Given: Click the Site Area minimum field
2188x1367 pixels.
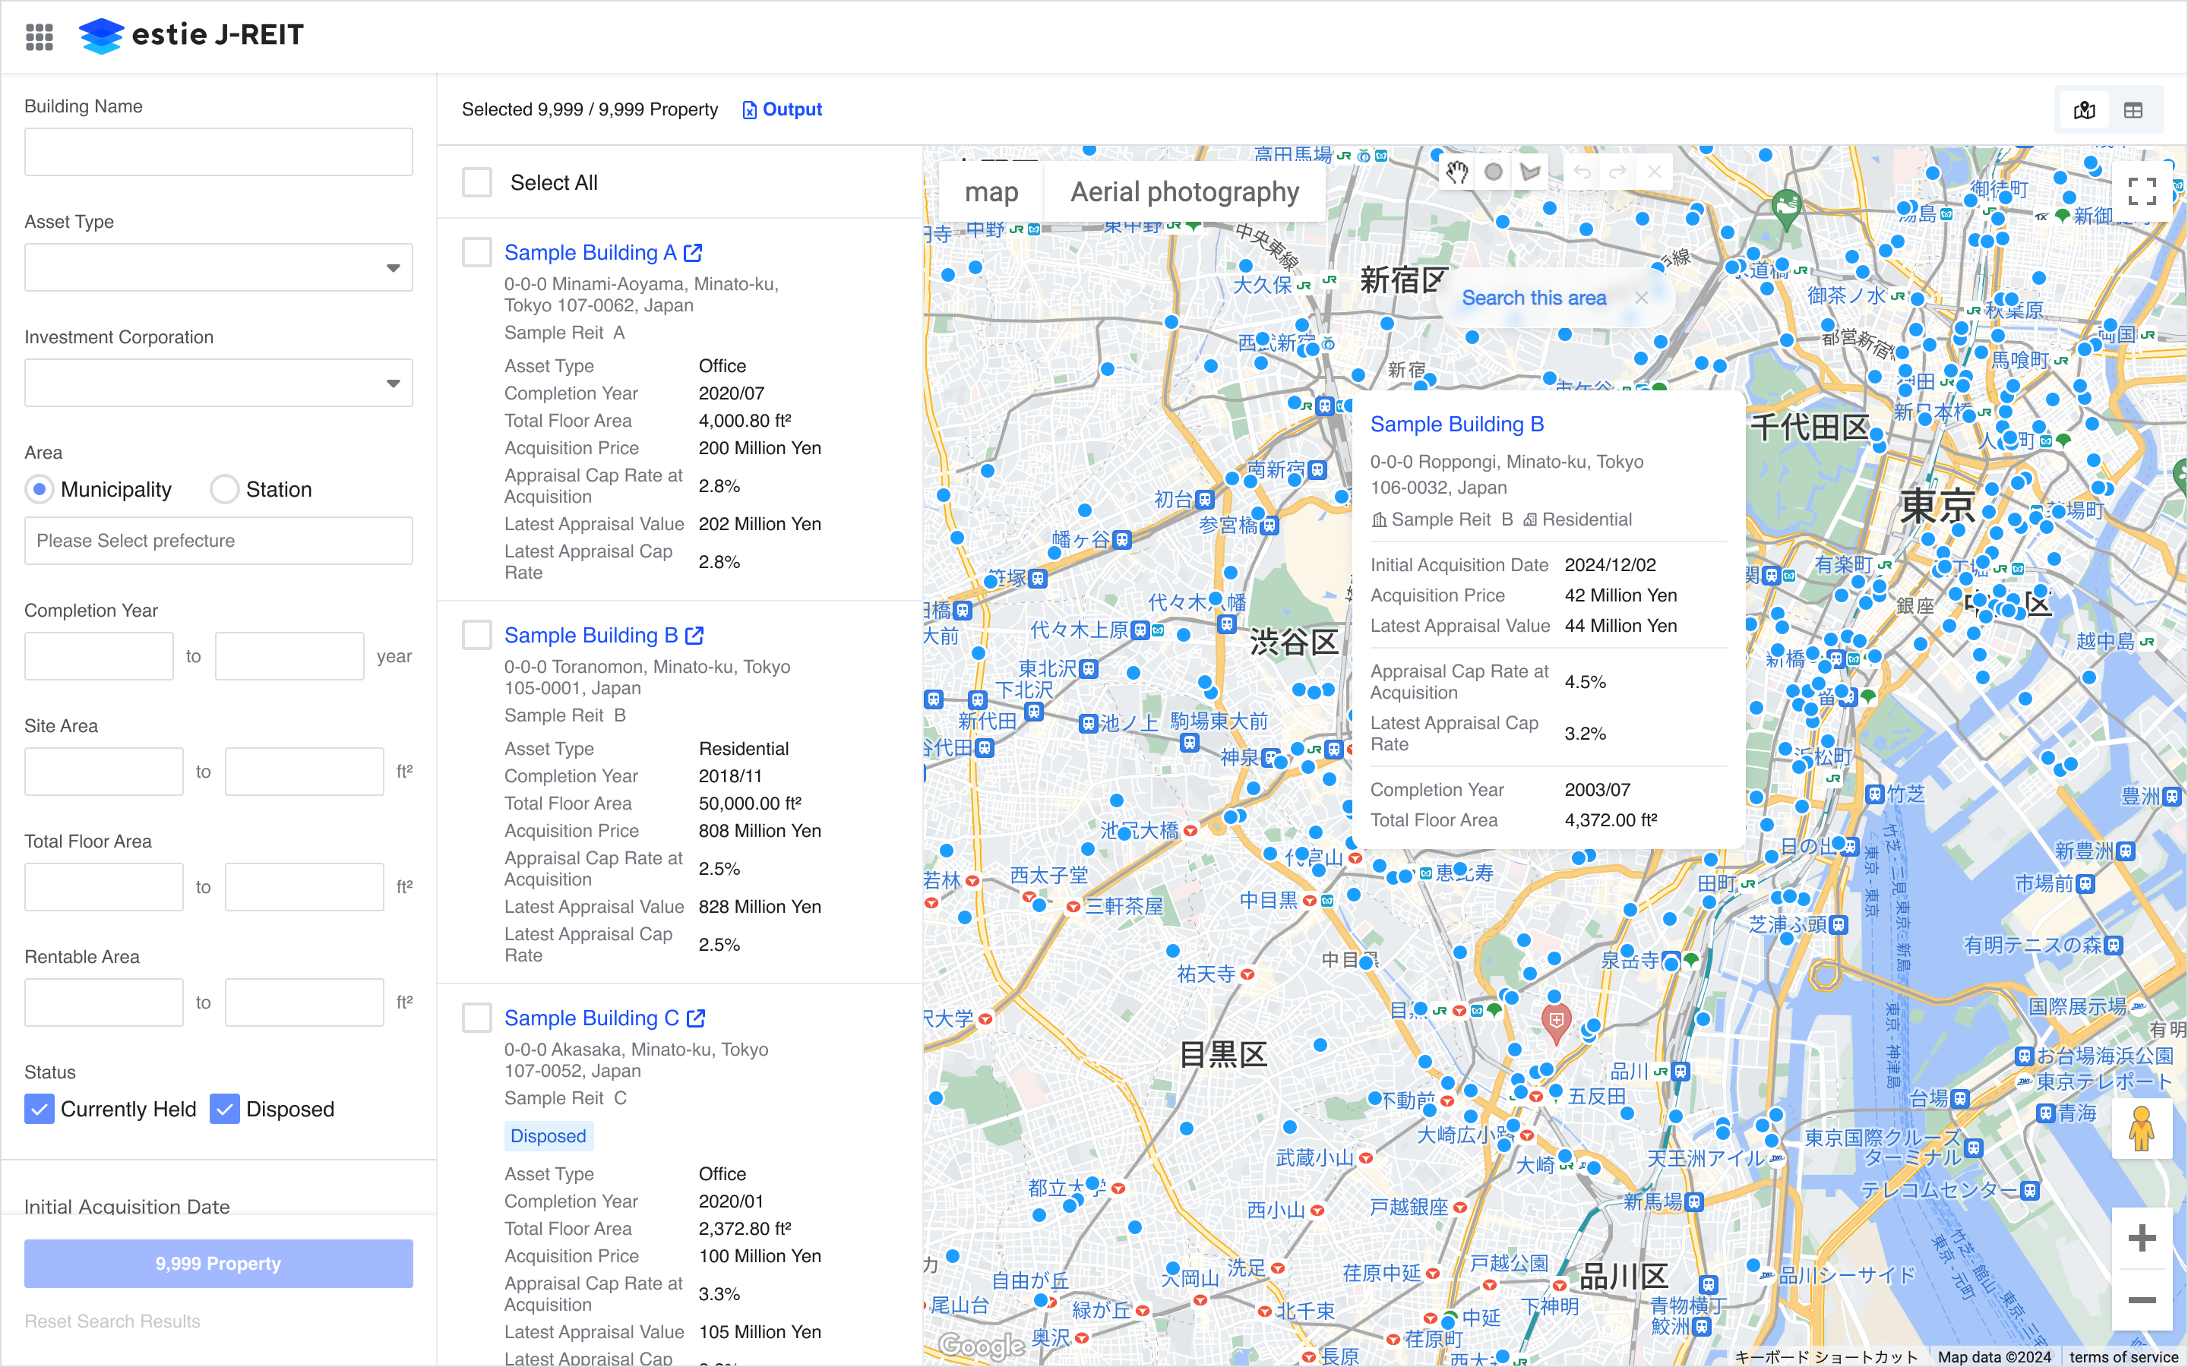Looking at the screenshot, I should 104,771.
